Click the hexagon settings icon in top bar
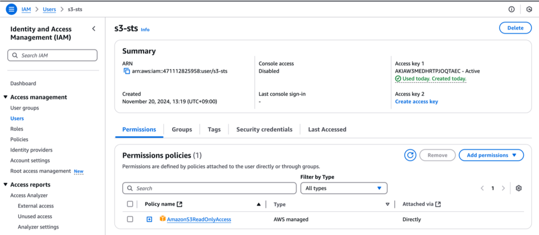539x235 pixels. 529,9
